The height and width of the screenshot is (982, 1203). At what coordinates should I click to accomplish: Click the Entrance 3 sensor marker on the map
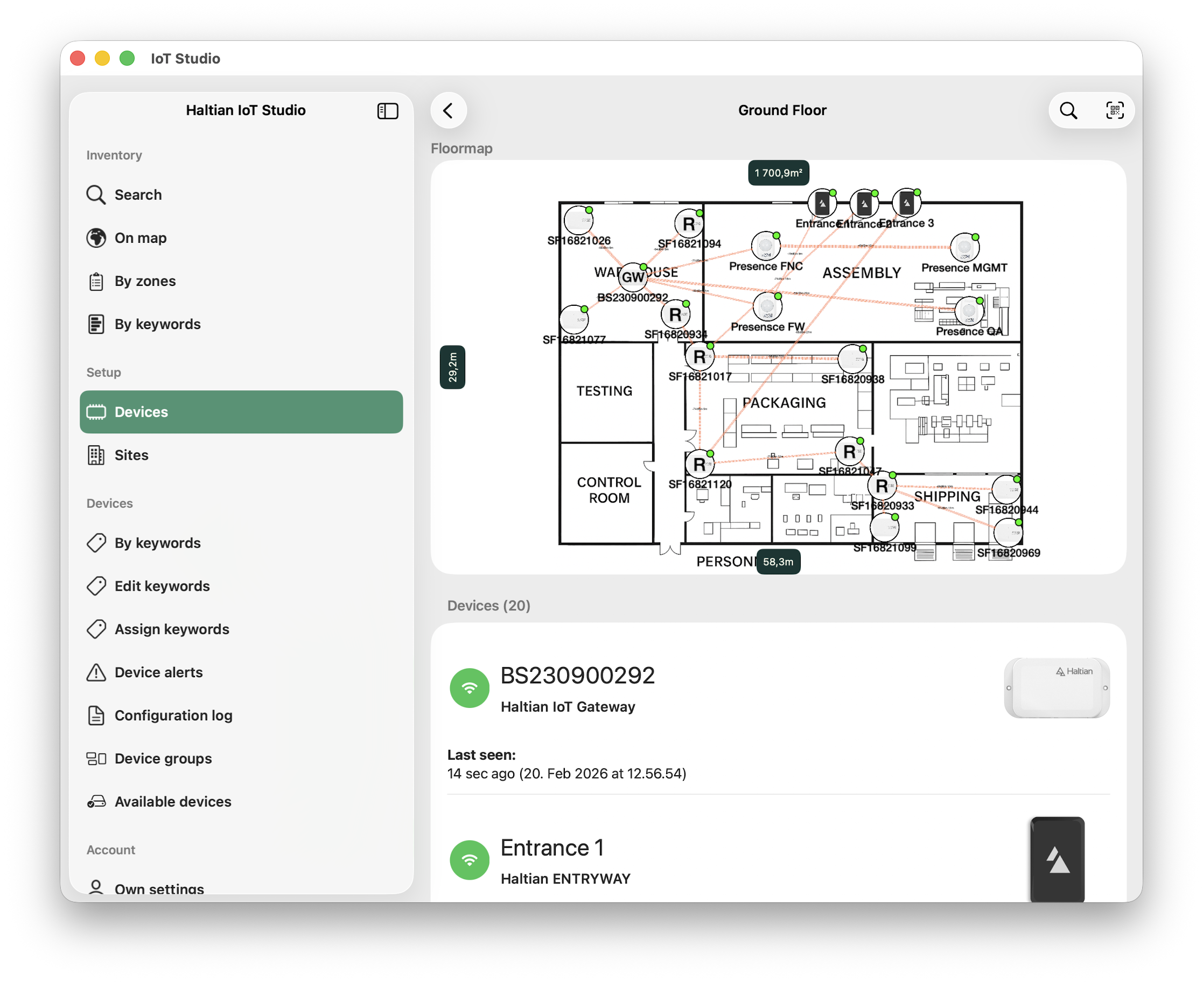pyautogui.click(x=906, y=204)
